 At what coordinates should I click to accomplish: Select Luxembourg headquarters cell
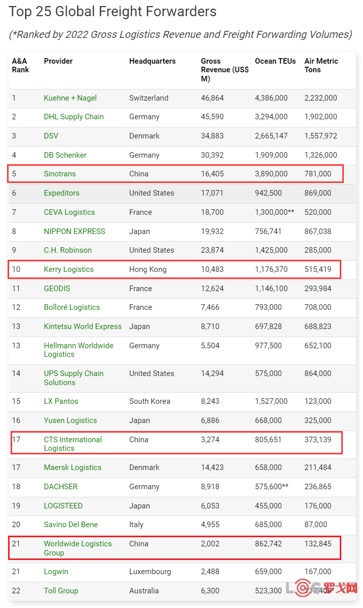click(150, 572)
